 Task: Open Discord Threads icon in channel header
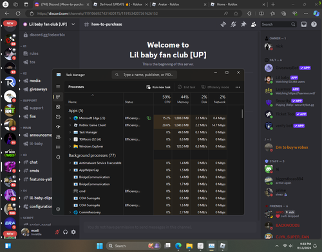coord(223,24)
